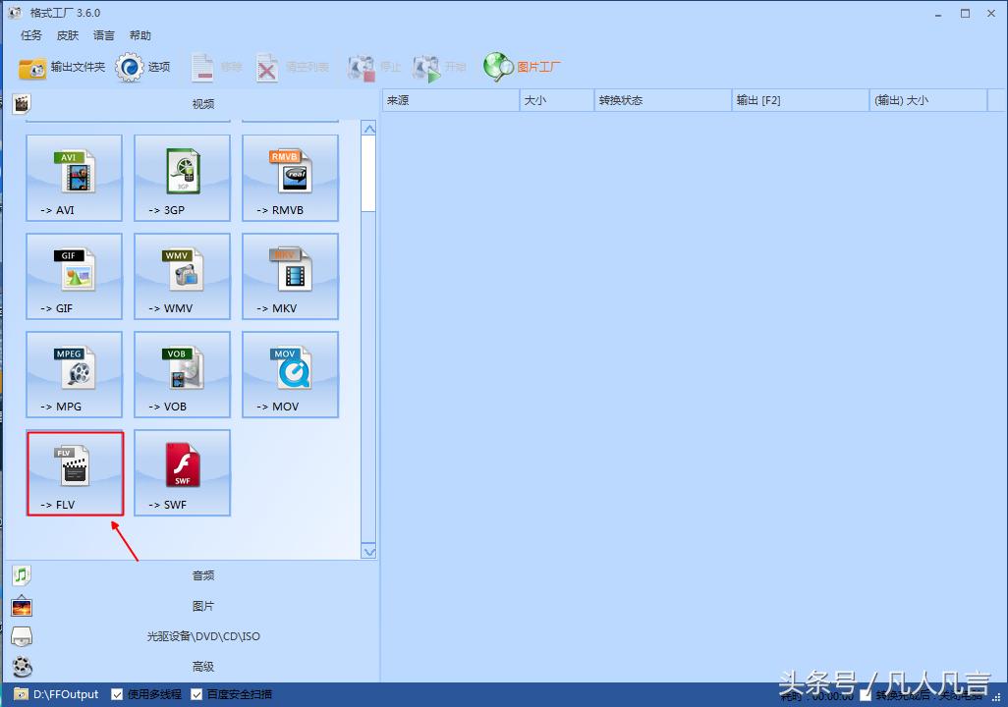Click the conversion status (转换状态) column header

click(x=663, y=100)
